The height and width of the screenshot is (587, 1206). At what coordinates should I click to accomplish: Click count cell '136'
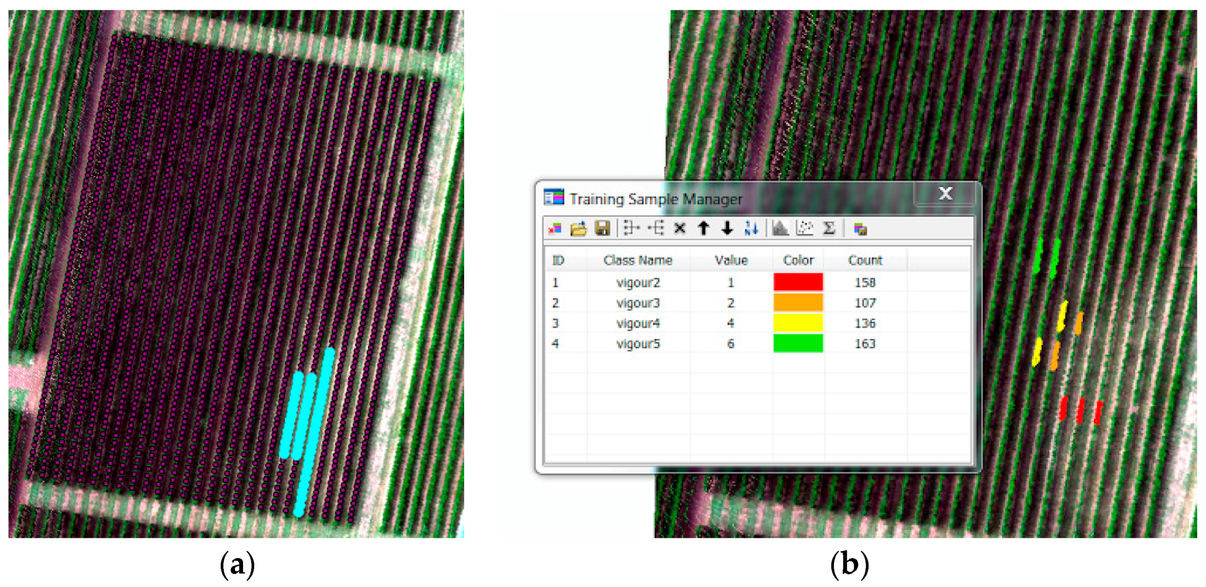(865, 324)
